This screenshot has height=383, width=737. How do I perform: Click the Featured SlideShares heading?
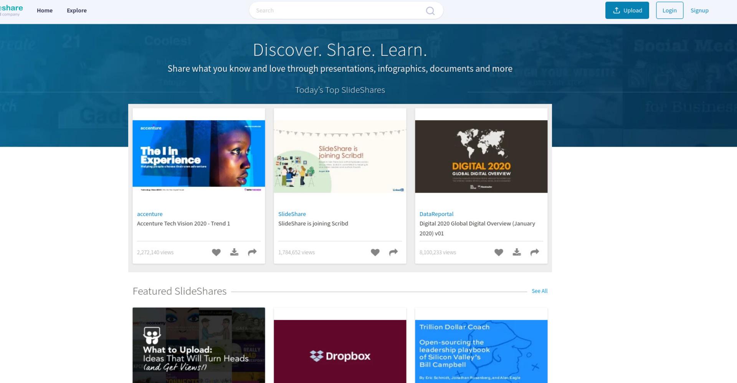(x=180, y=291)
